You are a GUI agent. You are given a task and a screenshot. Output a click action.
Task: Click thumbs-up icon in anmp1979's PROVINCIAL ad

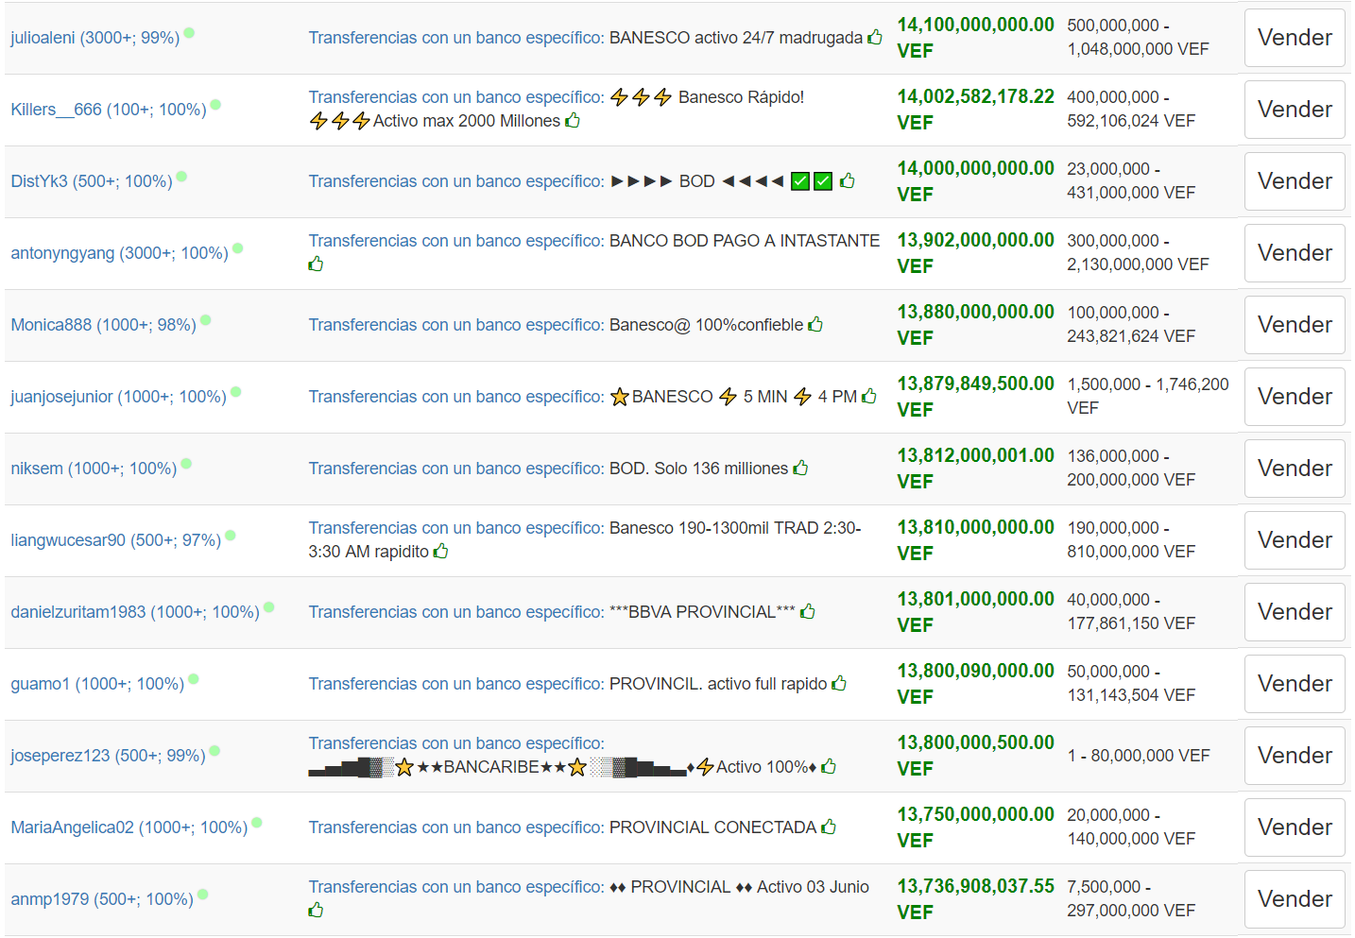tap(316, 910)
